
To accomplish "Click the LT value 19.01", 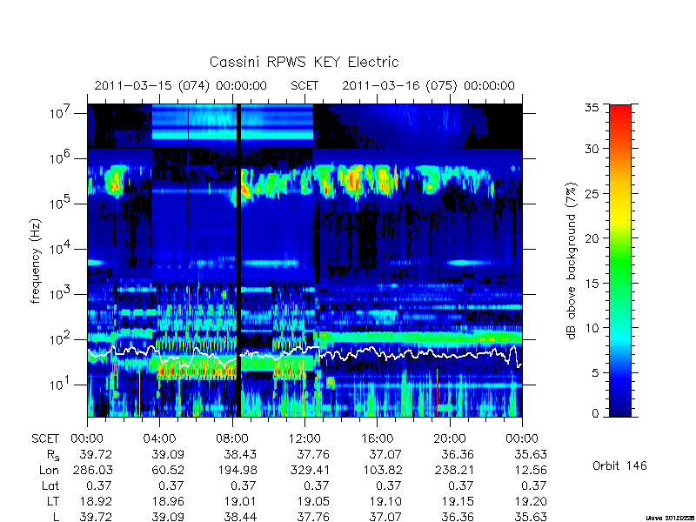I will click(241, 501).
